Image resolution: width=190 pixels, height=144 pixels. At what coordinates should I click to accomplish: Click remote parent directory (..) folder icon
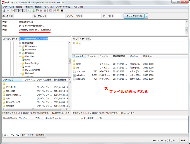pos(74,60)
